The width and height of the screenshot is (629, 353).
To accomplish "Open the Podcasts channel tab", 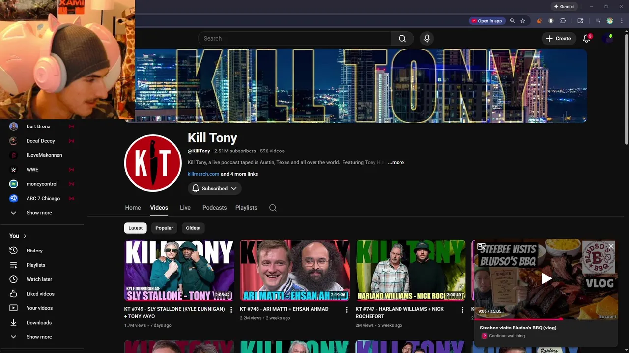I will point(214,208).
